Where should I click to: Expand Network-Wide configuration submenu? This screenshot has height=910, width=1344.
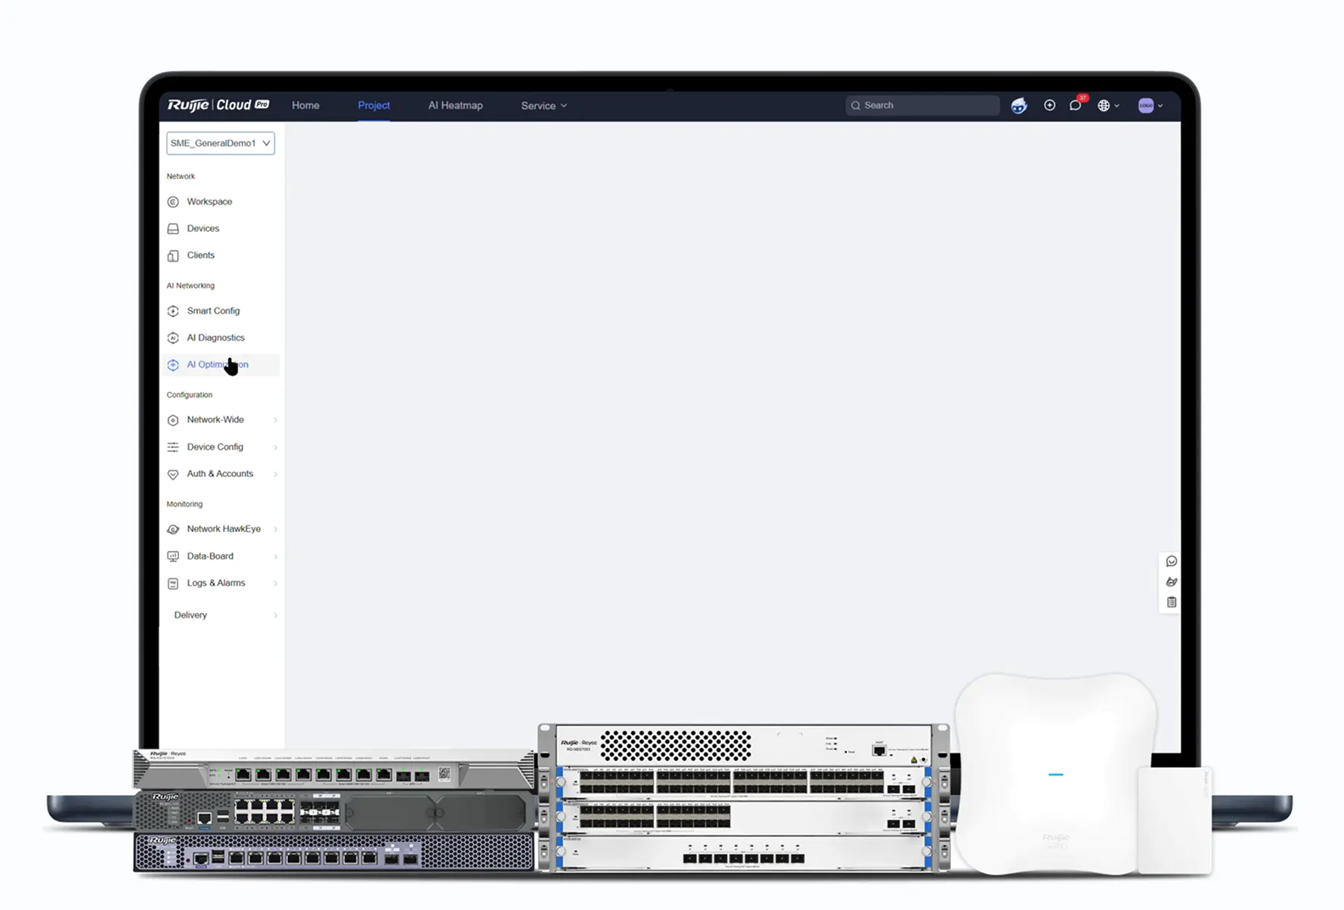click(x=275, y=420)
